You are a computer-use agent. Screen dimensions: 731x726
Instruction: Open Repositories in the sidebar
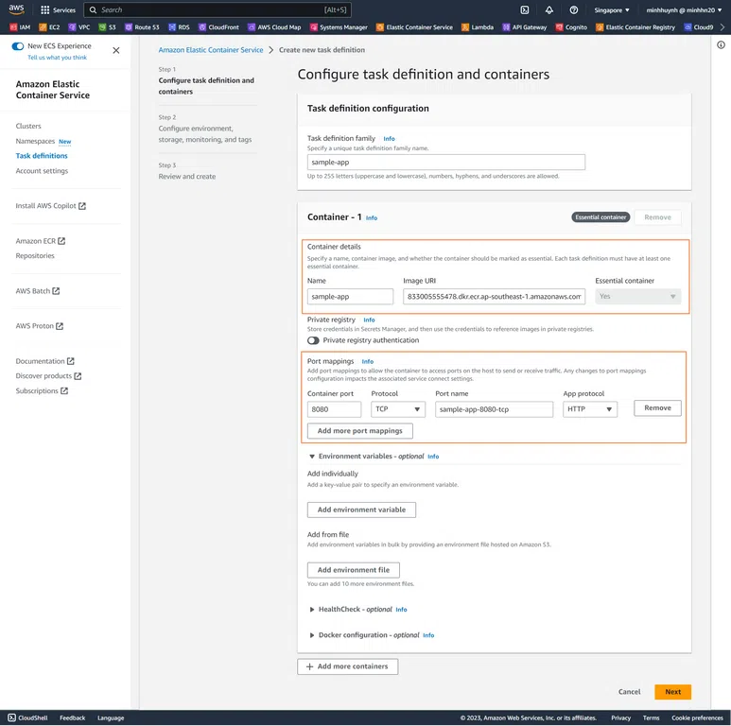coord(35,255)
